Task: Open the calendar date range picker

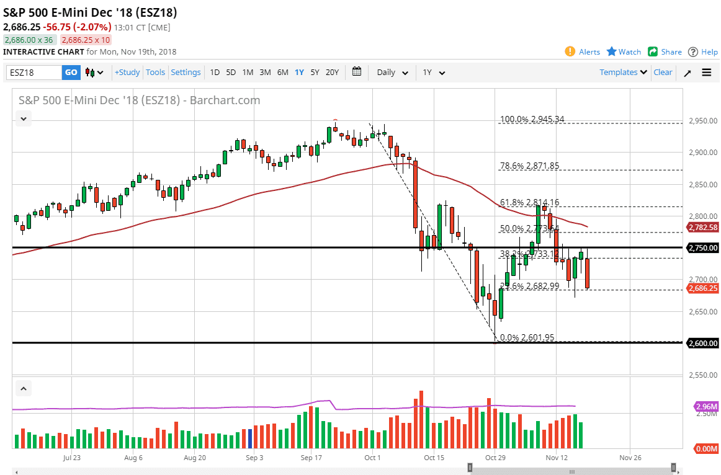Action: point(357,72)
